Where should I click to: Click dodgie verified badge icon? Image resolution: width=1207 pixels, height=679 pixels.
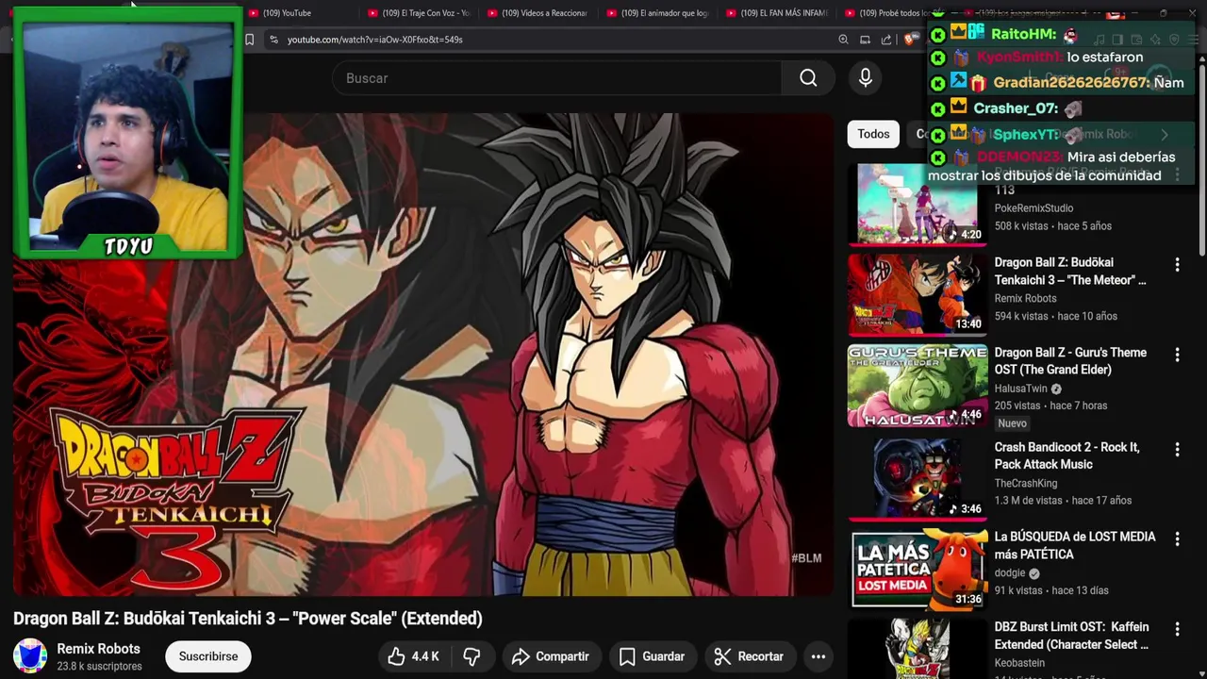(1033, 573)
